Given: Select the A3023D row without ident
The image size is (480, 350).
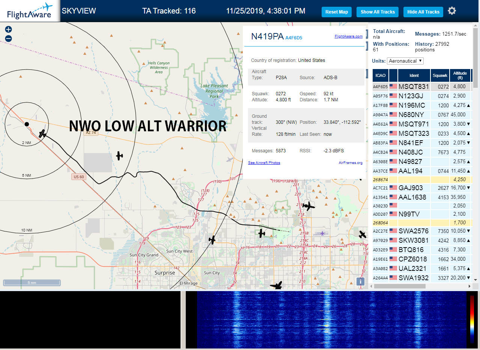Looking at the screenshot, I should (422, 206).
